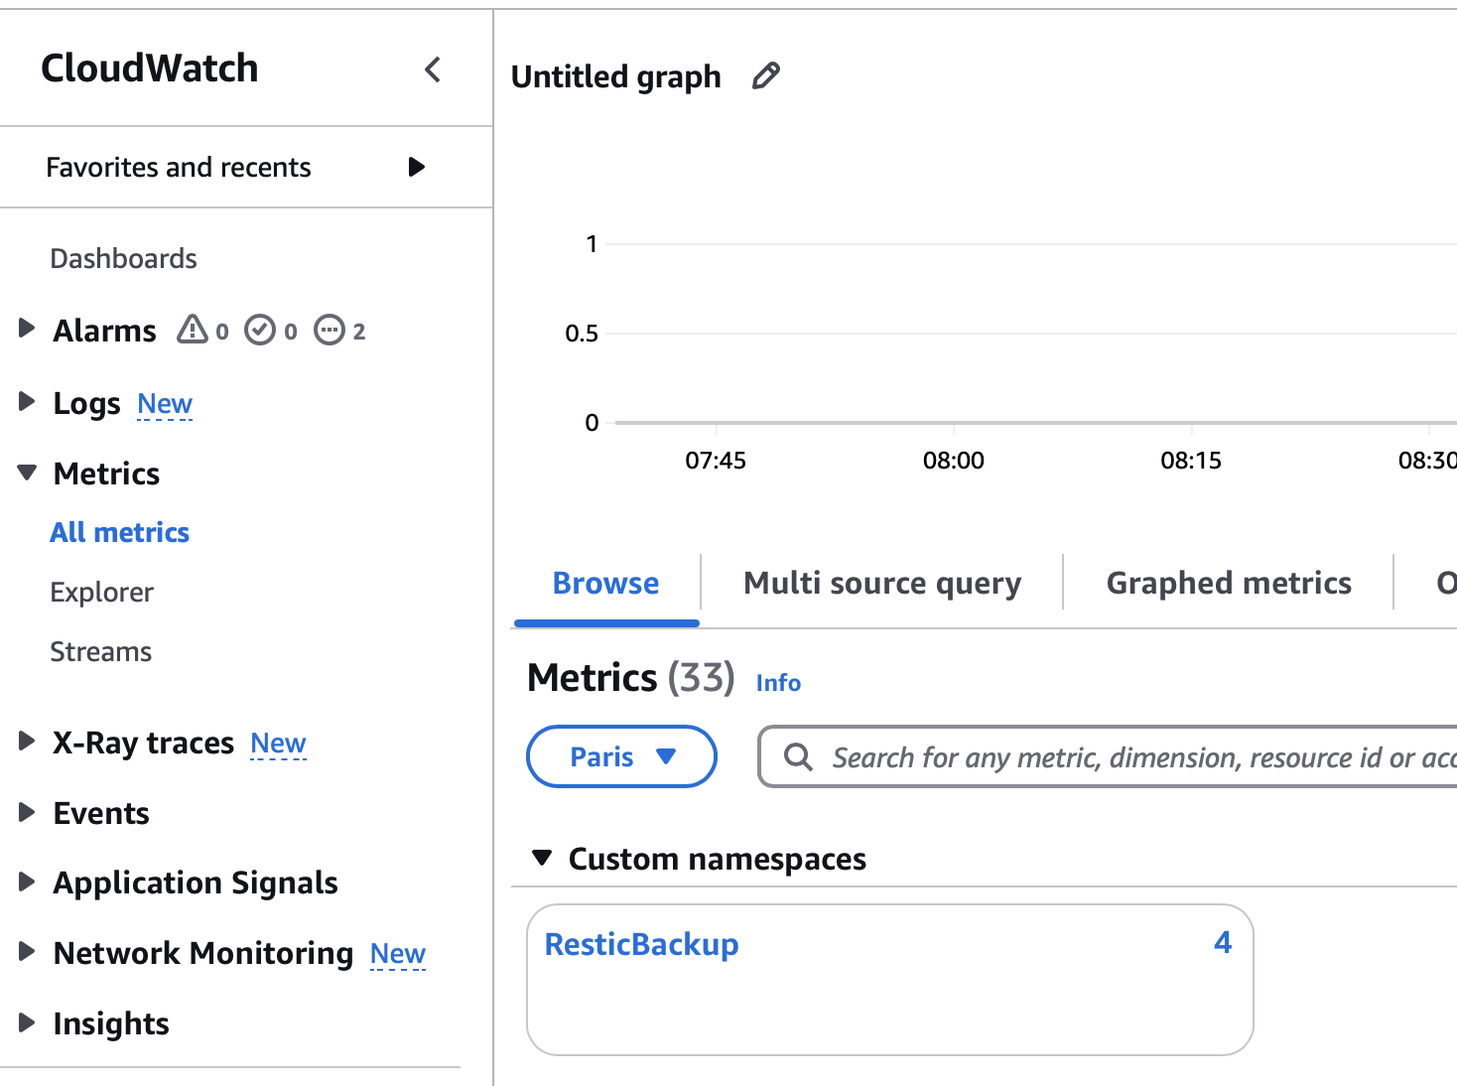Expand the Alarms section

(27, 329)
